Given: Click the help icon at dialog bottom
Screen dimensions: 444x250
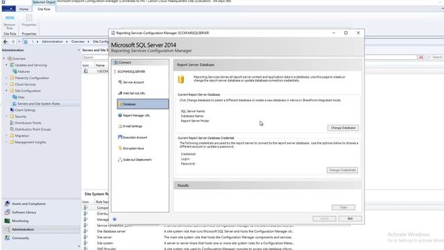Looking at the screenshot, I should tap(114, 219).
